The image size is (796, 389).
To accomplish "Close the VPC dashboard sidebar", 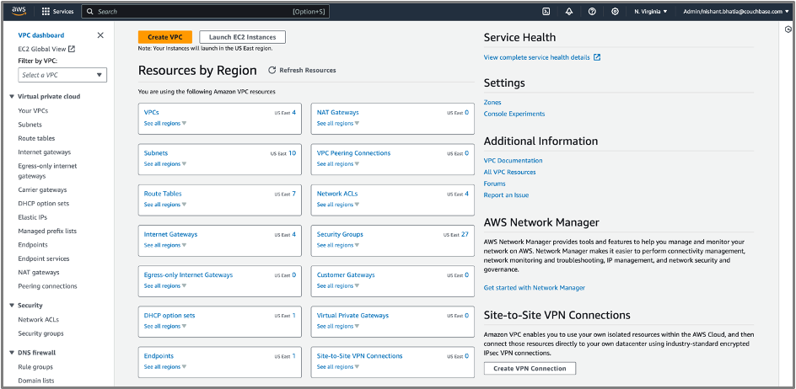I will pyautogui.click(x=100, y=35).
